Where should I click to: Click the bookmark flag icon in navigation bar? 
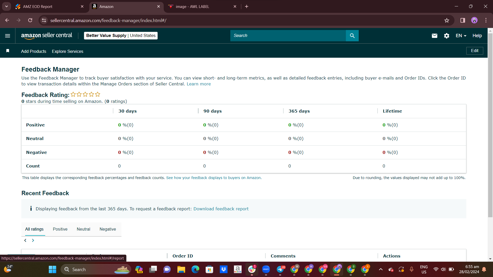(8, 51)
